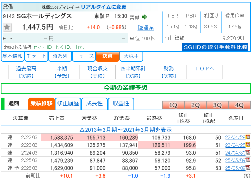Open the ヤマトHD comparison link
This screenshot has width=252, height=179.
[42, 47]
